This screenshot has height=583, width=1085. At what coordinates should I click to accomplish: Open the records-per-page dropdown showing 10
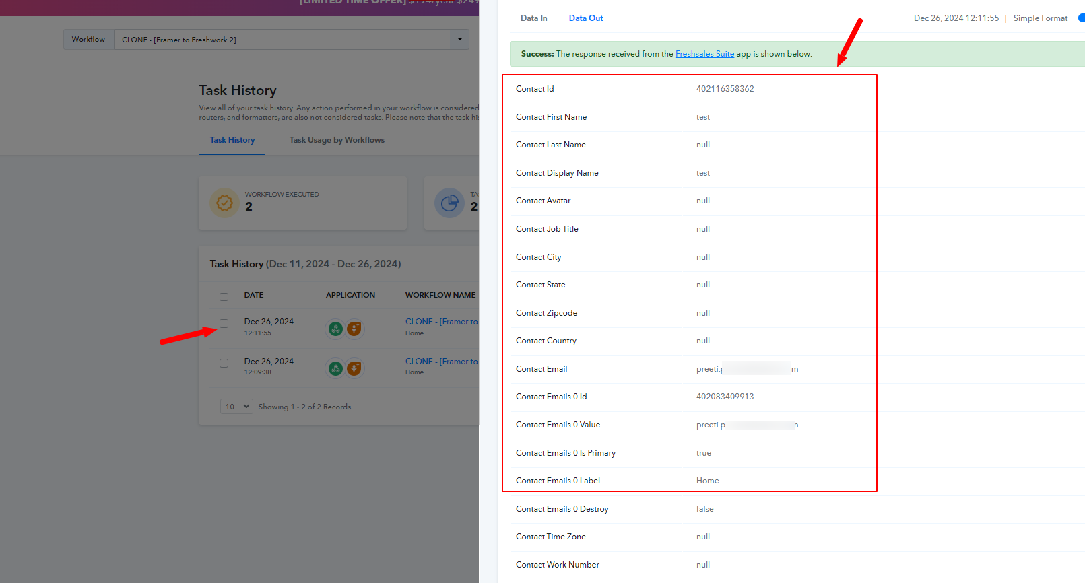236,407
